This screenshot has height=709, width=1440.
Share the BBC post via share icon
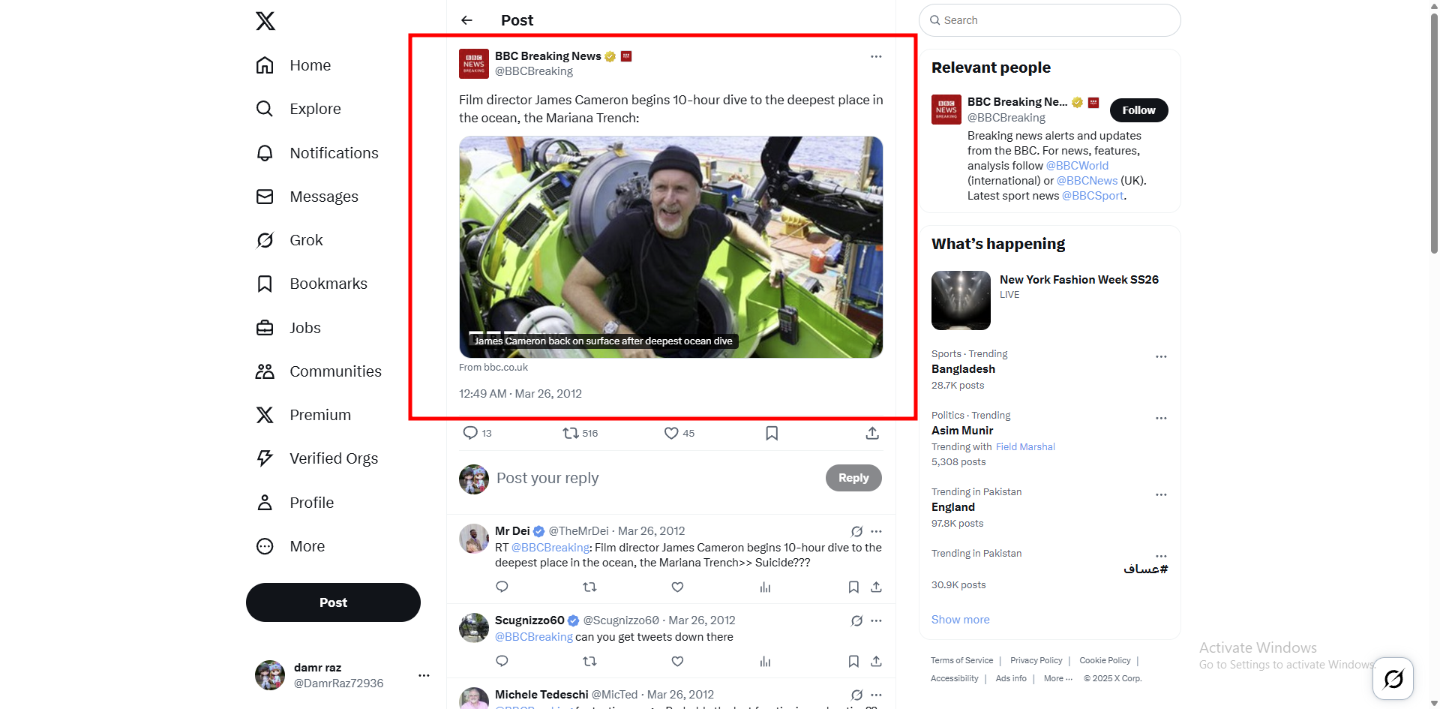(x=872, y=433)
